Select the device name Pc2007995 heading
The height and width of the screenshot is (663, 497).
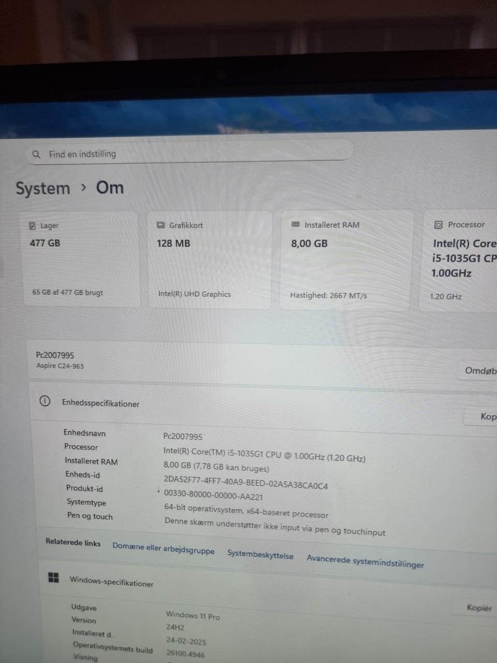[x=55, y=355]
